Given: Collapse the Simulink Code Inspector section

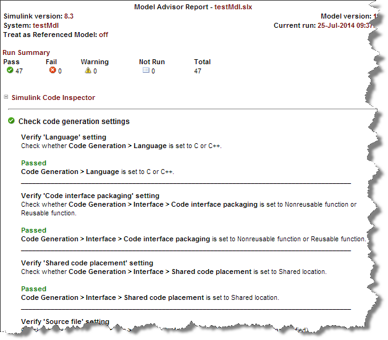Looking at the screenshot, I should pos(6,97).
